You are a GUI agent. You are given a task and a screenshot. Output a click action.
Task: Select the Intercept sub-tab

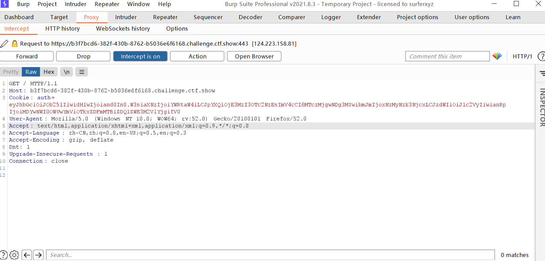(16, 29)
